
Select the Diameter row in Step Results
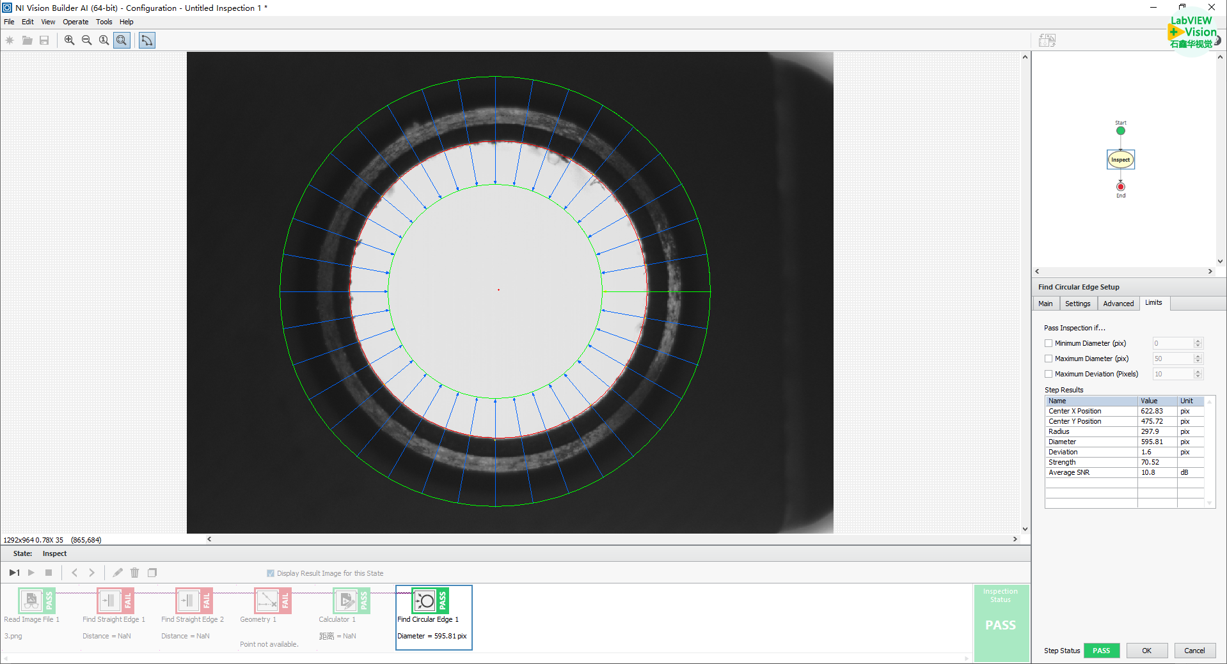[1091, 442]
